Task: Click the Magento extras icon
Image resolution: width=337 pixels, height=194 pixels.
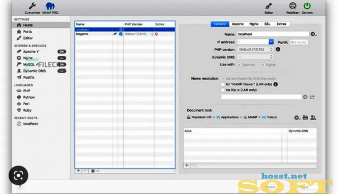Action: (x=157, y=34)
